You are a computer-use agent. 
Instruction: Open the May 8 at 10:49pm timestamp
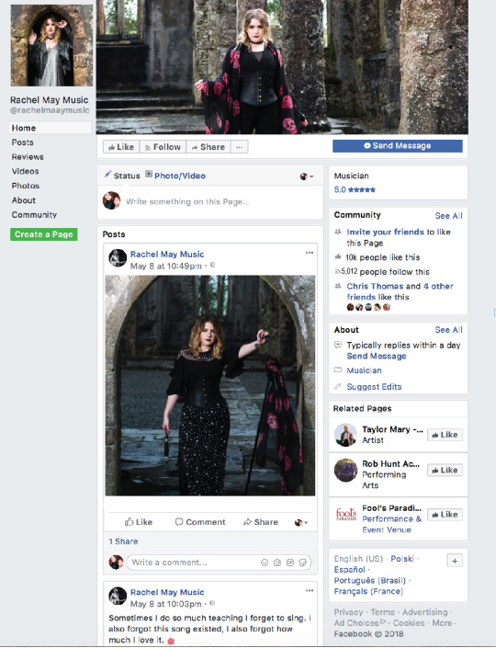[x=166, y=267]
